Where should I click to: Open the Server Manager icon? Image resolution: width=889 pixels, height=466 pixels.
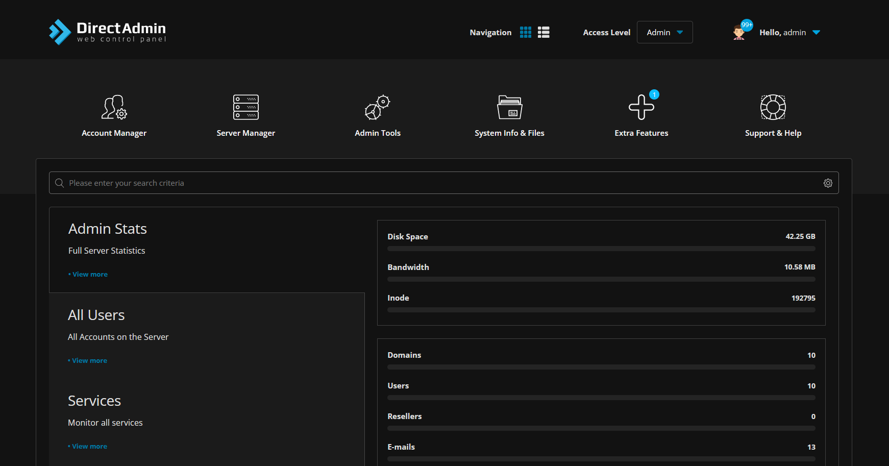click(245, 107)
